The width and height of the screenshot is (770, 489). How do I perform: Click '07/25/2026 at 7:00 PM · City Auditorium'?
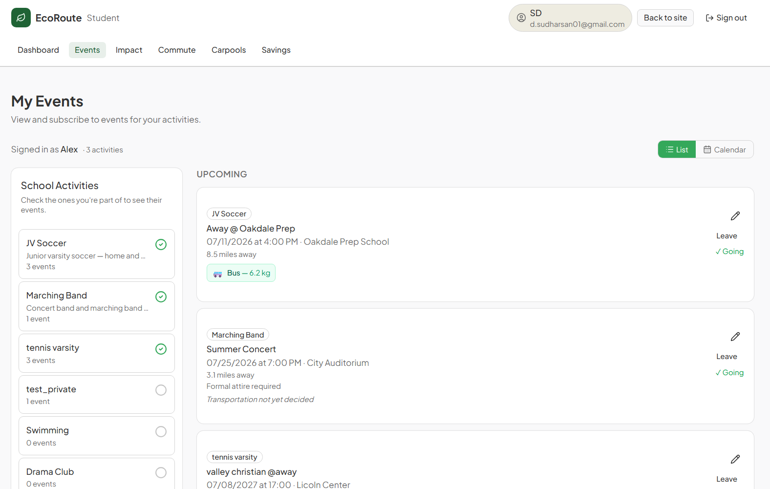point(288,363)
